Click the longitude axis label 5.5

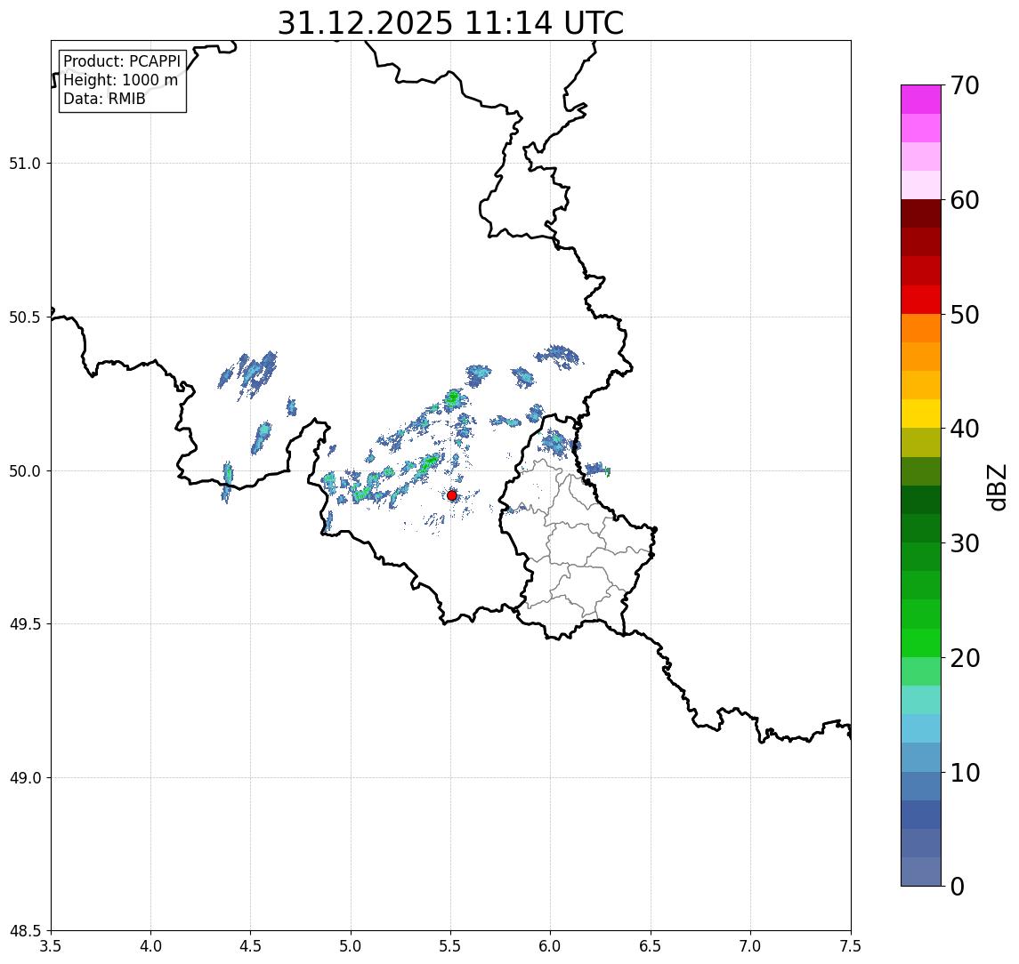451,946
